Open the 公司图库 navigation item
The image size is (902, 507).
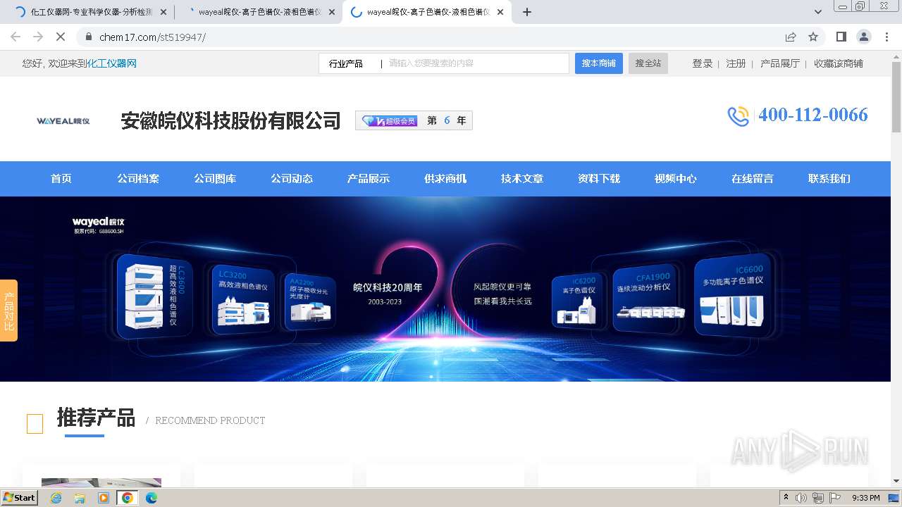215,179
